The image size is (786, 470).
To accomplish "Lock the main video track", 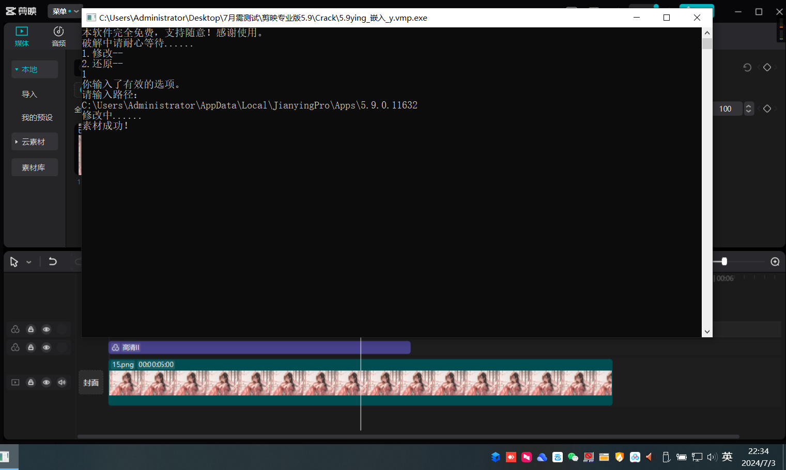I will (x=31, y=382).
